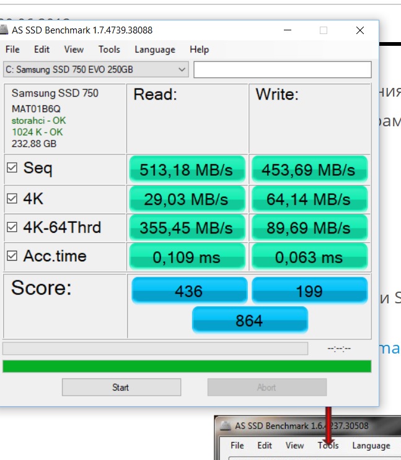The height and width of the screenshot is (460, 401).
Task: Click the AS SSD Benchmark title bar icon
Action: 4,30
